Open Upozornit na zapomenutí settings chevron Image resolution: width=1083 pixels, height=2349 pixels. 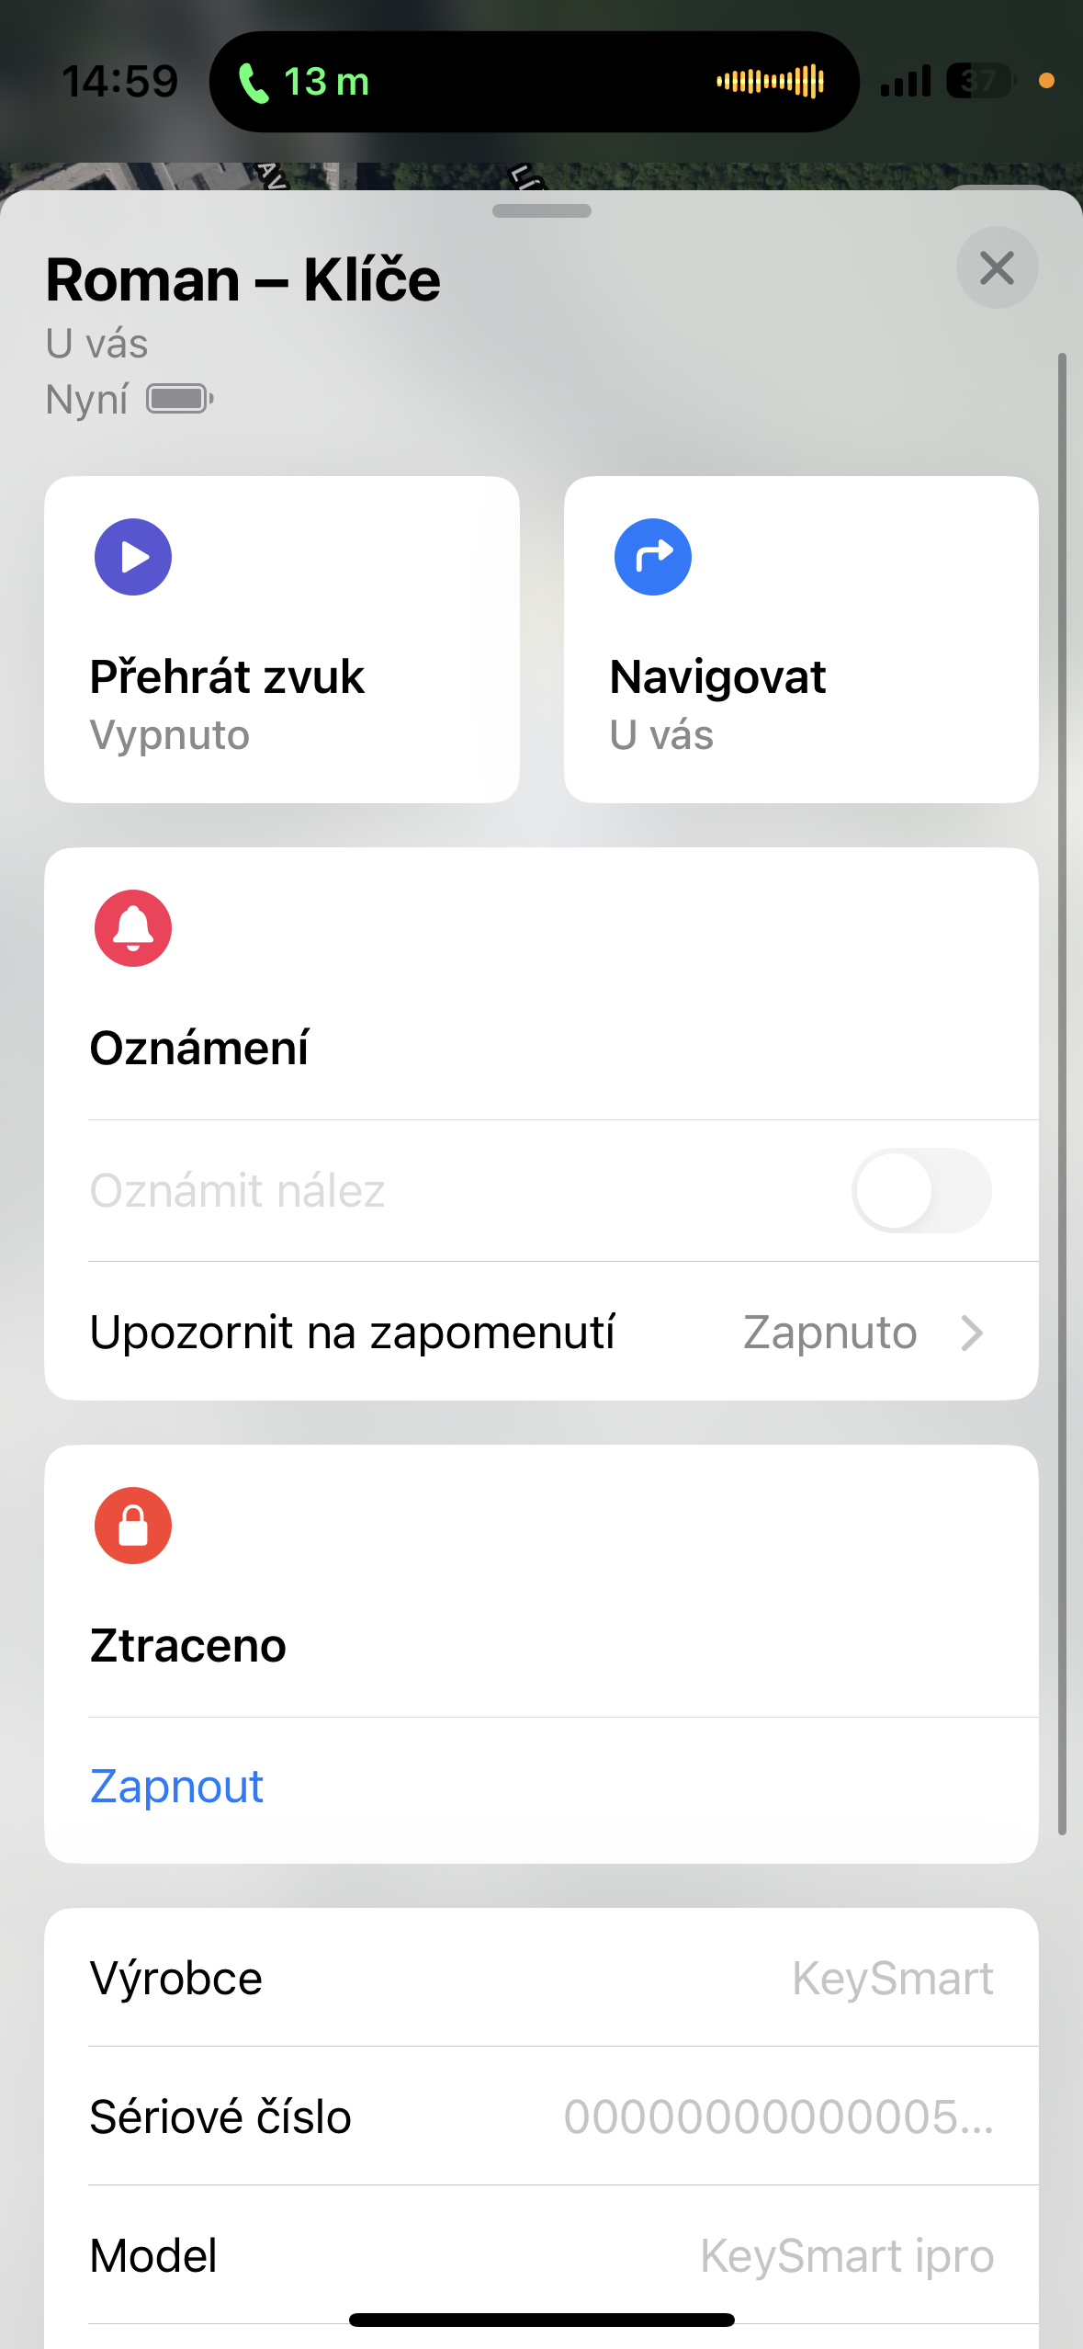(x=972, y=1333)
